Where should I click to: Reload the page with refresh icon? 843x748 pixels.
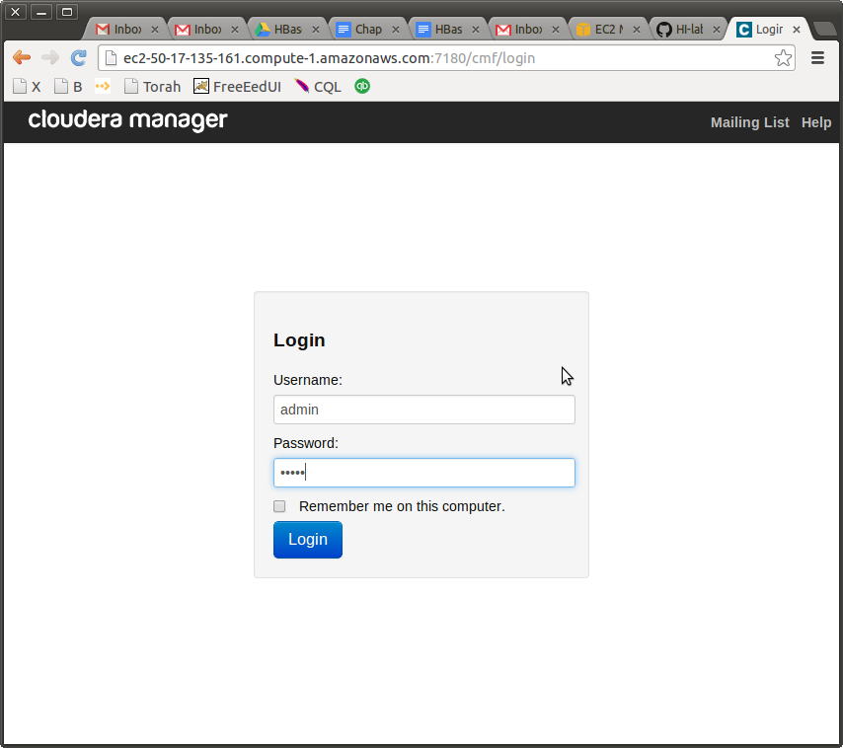pos(79,57)
